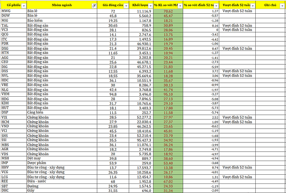This screenshot has width=286, height=193.
Task: Select IMP closing price 53,9 cell
Action: pos(113,163)
